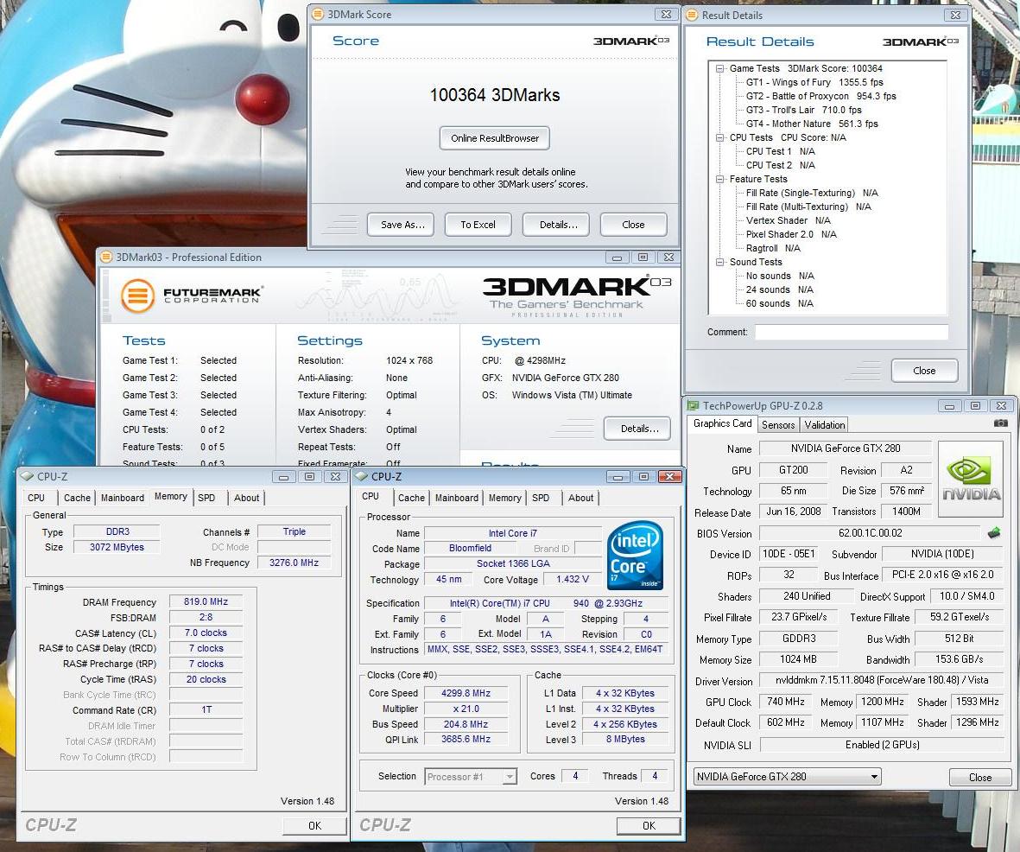This screenshot has height=852, width=1020.
Task: Open the SPD tab in the memory CPU-Z window
Action: coord(206,497)
